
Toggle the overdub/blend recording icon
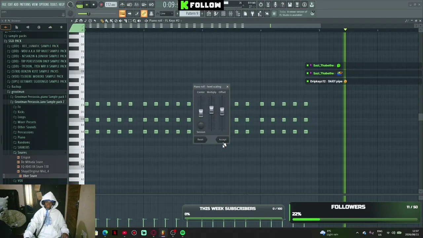[x=144, y=5]
